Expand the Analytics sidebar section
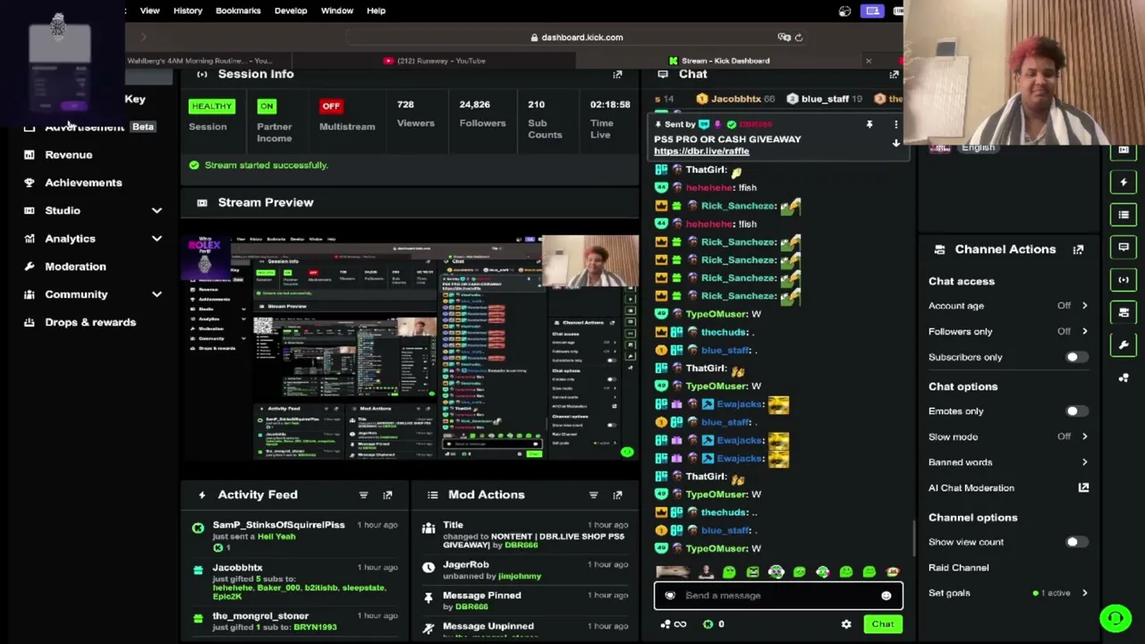 pos(157,239)
